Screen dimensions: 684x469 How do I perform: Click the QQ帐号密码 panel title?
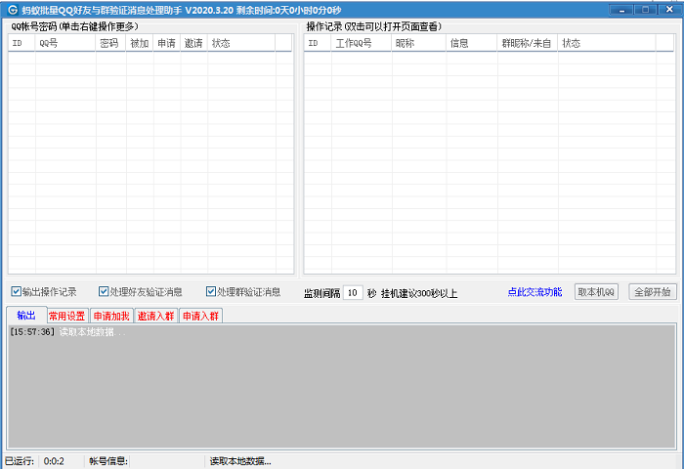[74, 26]
